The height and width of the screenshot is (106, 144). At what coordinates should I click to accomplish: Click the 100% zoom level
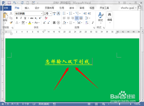(x=137, y=104)
